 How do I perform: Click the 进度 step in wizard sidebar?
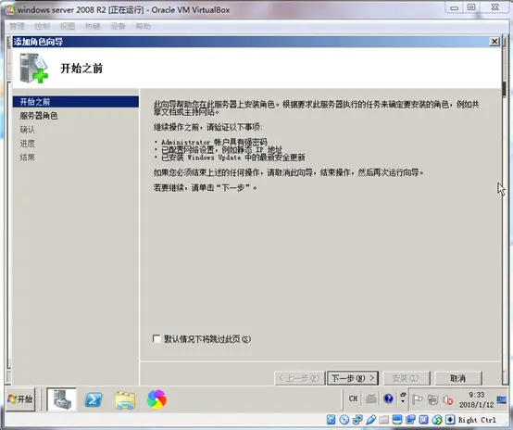click(27, 144)
